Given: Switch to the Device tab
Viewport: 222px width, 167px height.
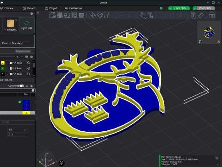Looking at the screenshot, I should [29, 8].
